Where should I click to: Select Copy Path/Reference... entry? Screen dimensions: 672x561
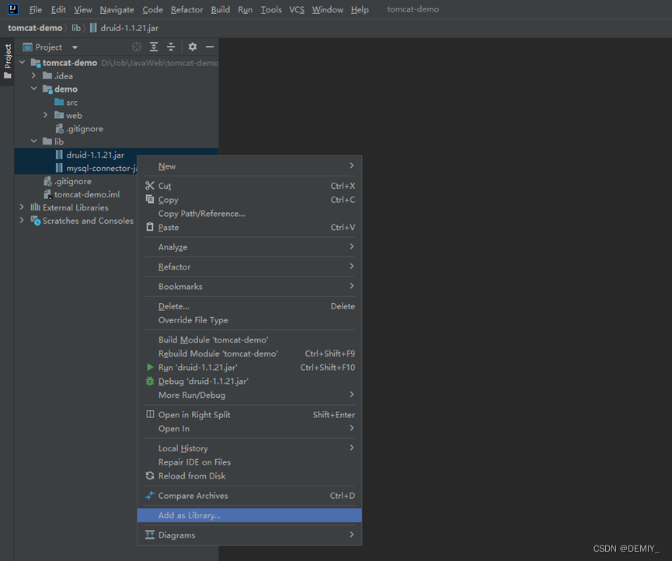[x=249, y=214]
